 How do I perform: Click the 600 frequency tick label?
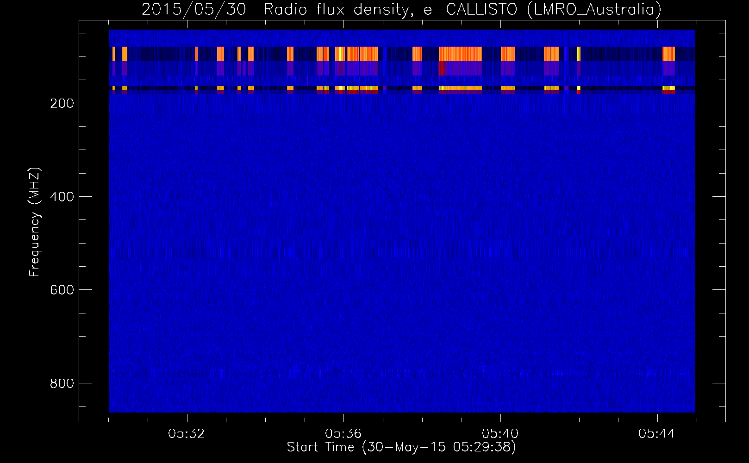click(62, 290)
